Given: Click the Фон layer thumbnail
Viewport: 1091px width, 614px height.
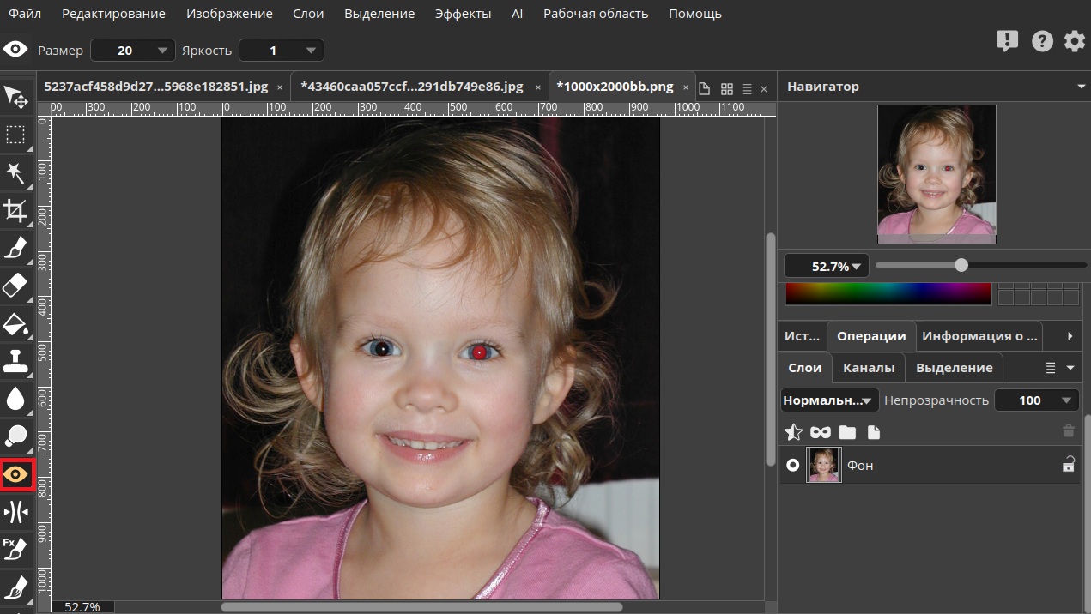Looking at the screenshot, I should [x=824, y=465].
